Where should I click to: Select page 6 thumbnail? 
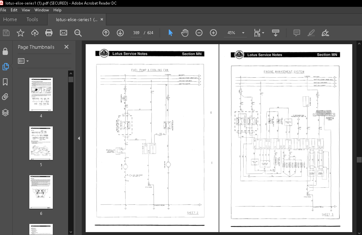pyautogui.click(x=41, y=192)
